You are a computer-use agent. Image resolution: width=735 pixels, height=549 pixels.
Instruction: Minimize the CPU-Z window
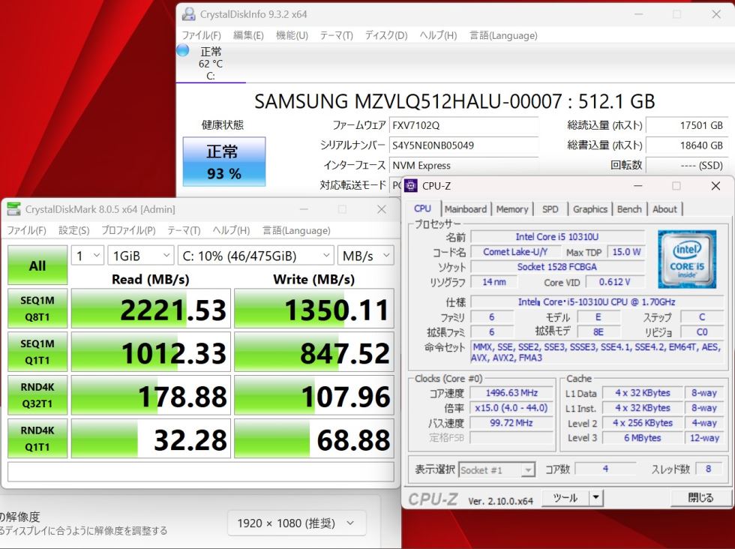click(638, 186)
